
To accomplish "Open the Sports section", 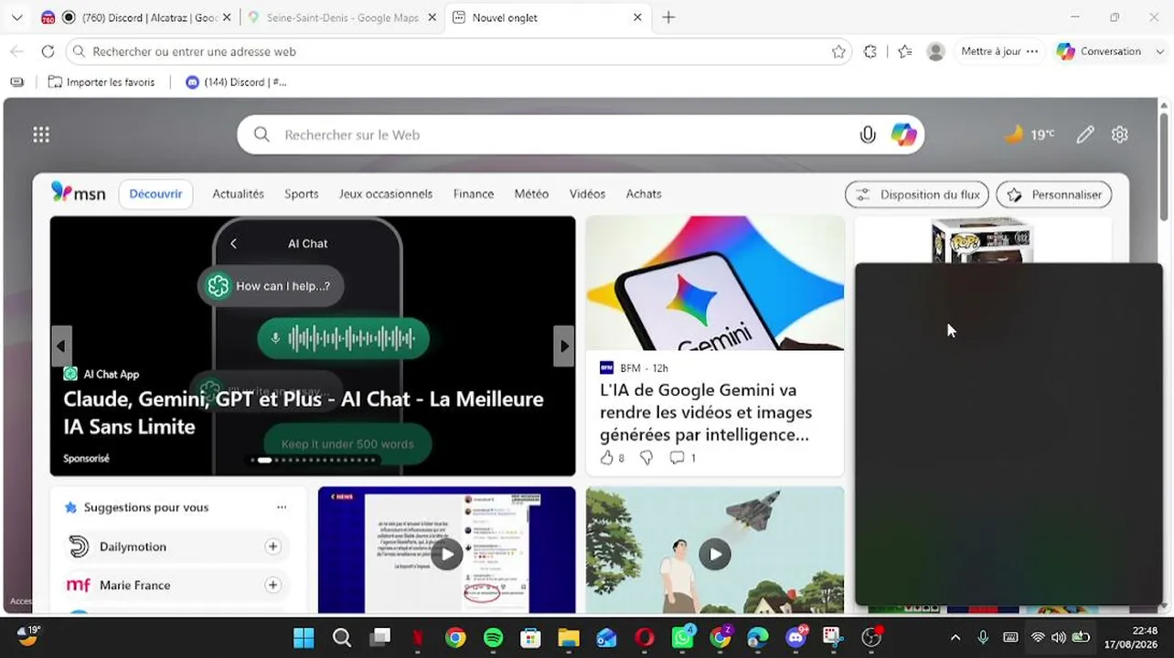I will click(x=301, y=194).
